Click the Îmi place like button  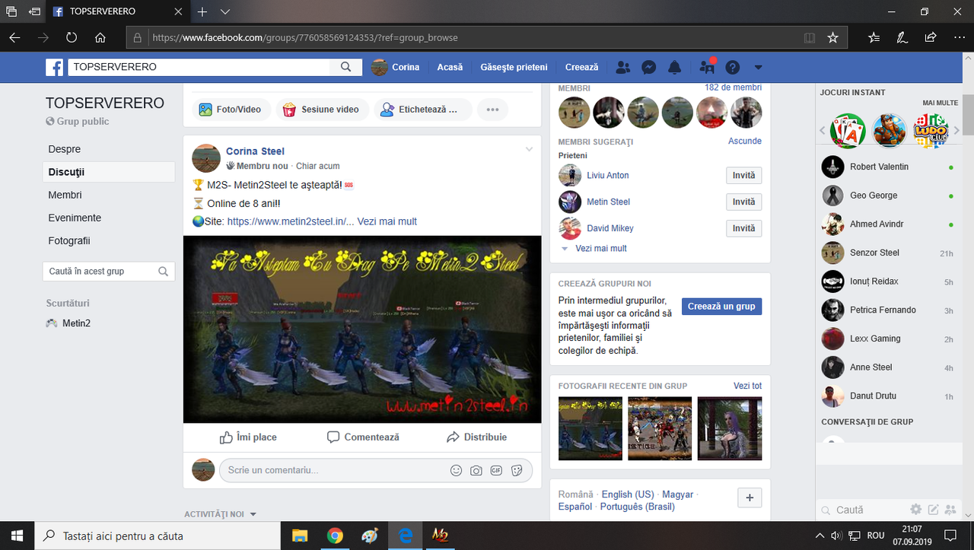point(248,437)
